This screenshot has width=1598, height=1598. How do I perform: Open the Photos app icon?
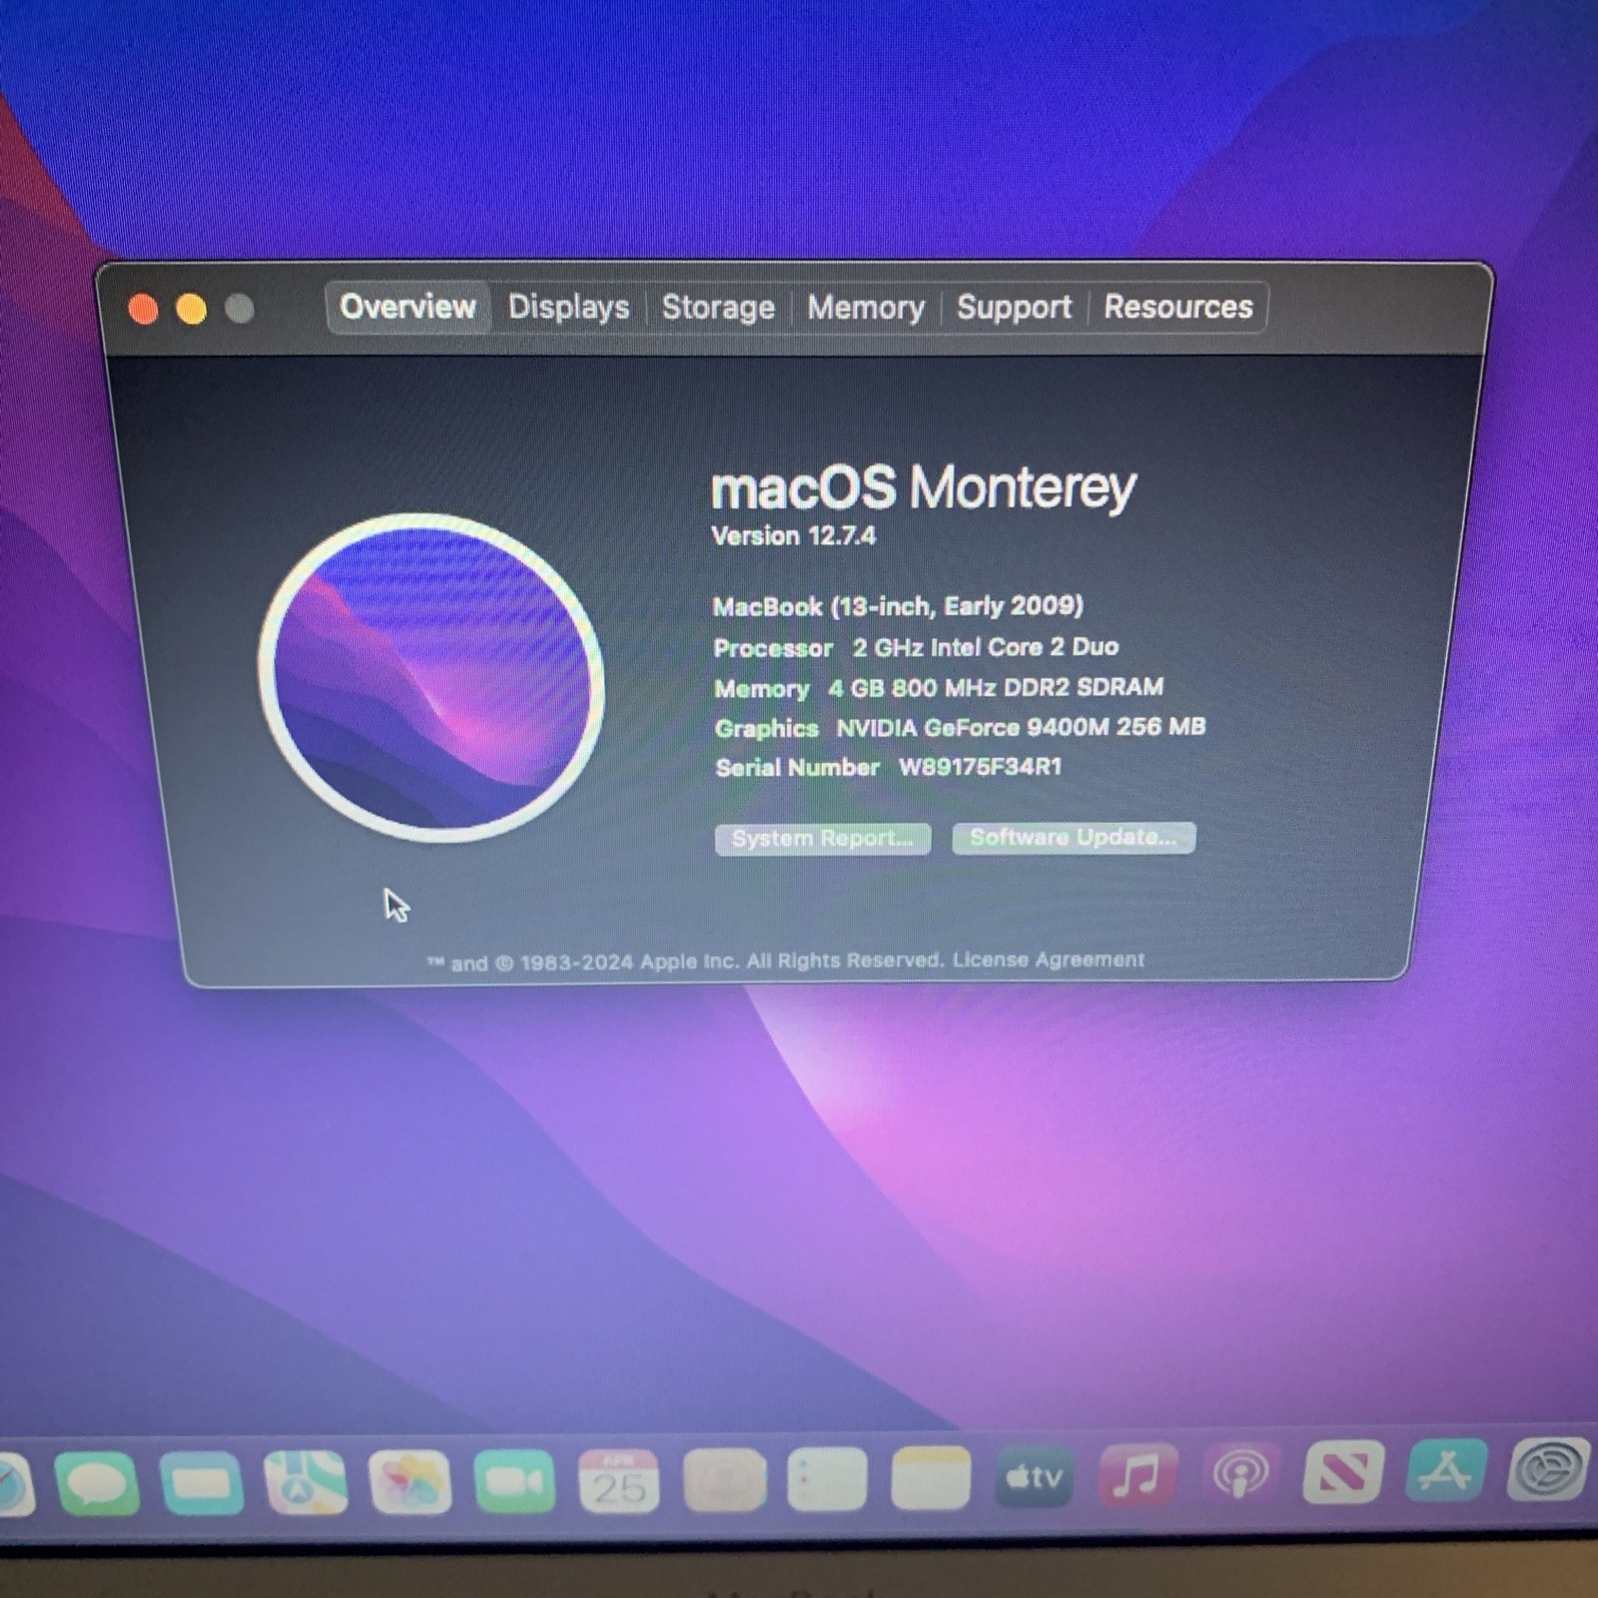click(410, 1482)
